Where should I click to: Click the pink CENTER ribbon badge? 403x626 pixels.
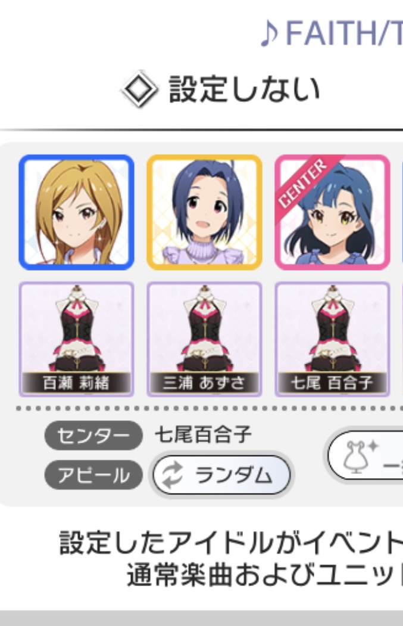click(303, 183)
